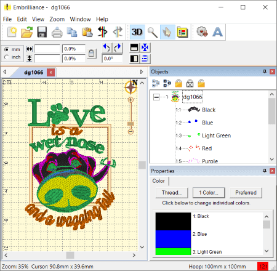
Task: Toggle the aspect ratio lock icon
Action: point(92,54)
